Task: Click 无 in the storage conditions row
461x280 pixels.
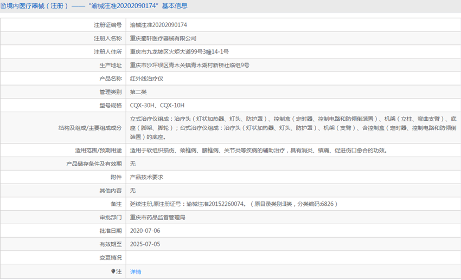Action: click(x=133, y=164)
